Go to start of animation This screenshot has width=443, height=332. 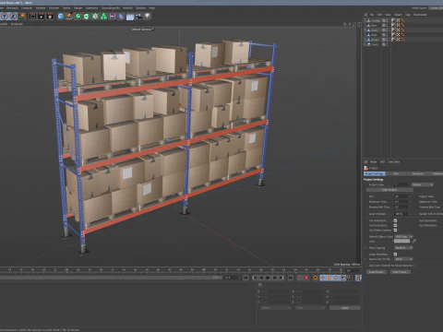pos(245,278)
